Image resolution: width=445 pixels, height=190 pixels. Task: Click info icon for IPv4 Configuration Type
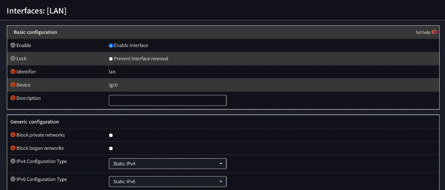[x=13, y=161]
